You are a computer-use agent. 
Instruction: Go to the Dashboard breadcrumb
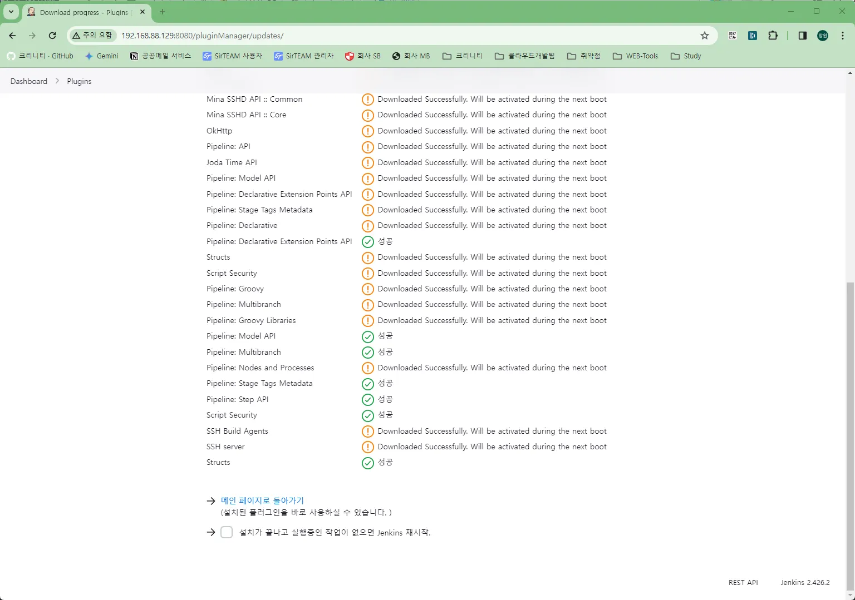point(29,81)
